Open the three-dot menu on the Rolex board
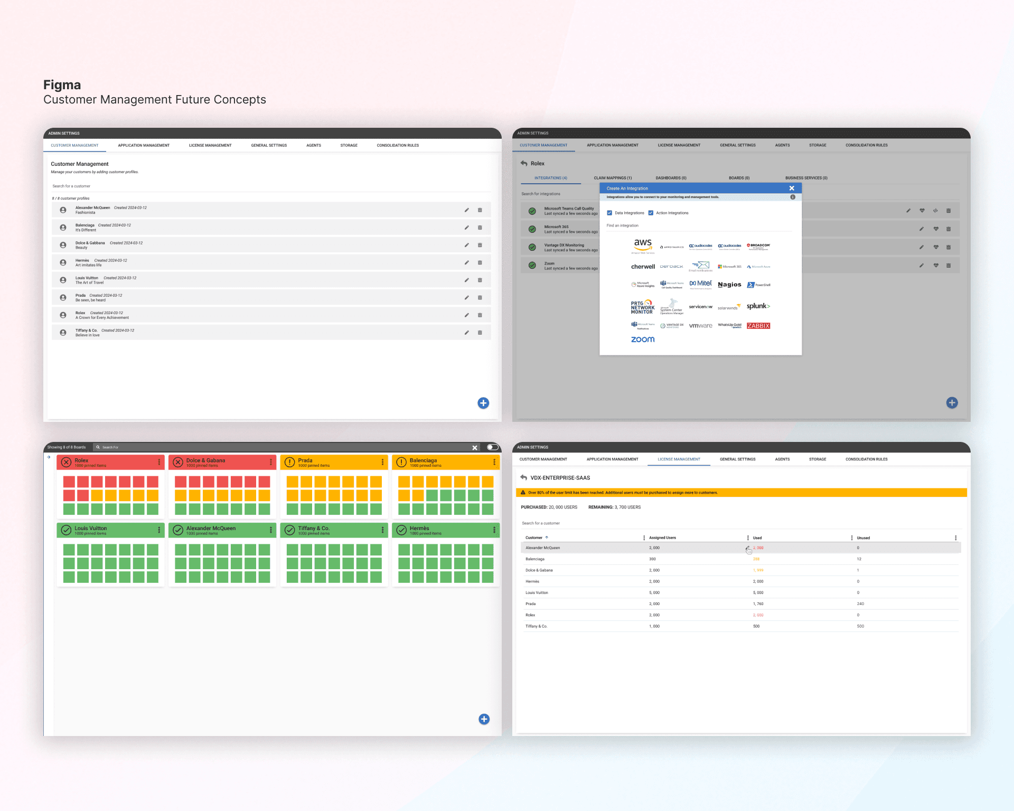The height and width of the screenshot is (811, 1014). tap(159, 463)
